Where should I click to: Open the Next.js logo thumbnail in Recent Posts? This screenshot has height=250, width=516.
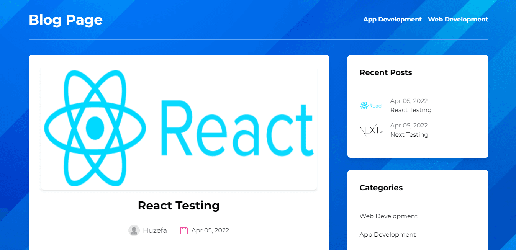click(x=371, y=130)
